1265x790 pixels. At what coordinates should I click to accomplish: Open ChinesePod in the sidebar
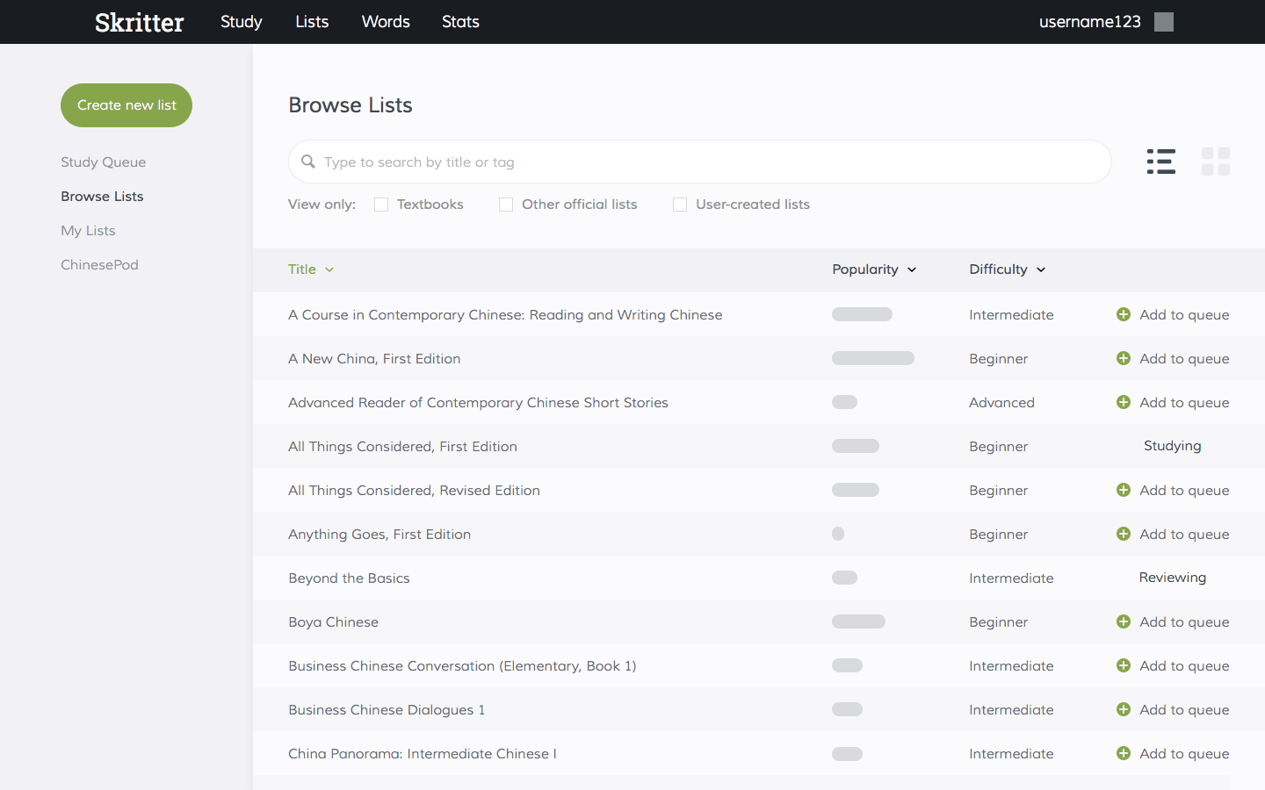[99, 265]
